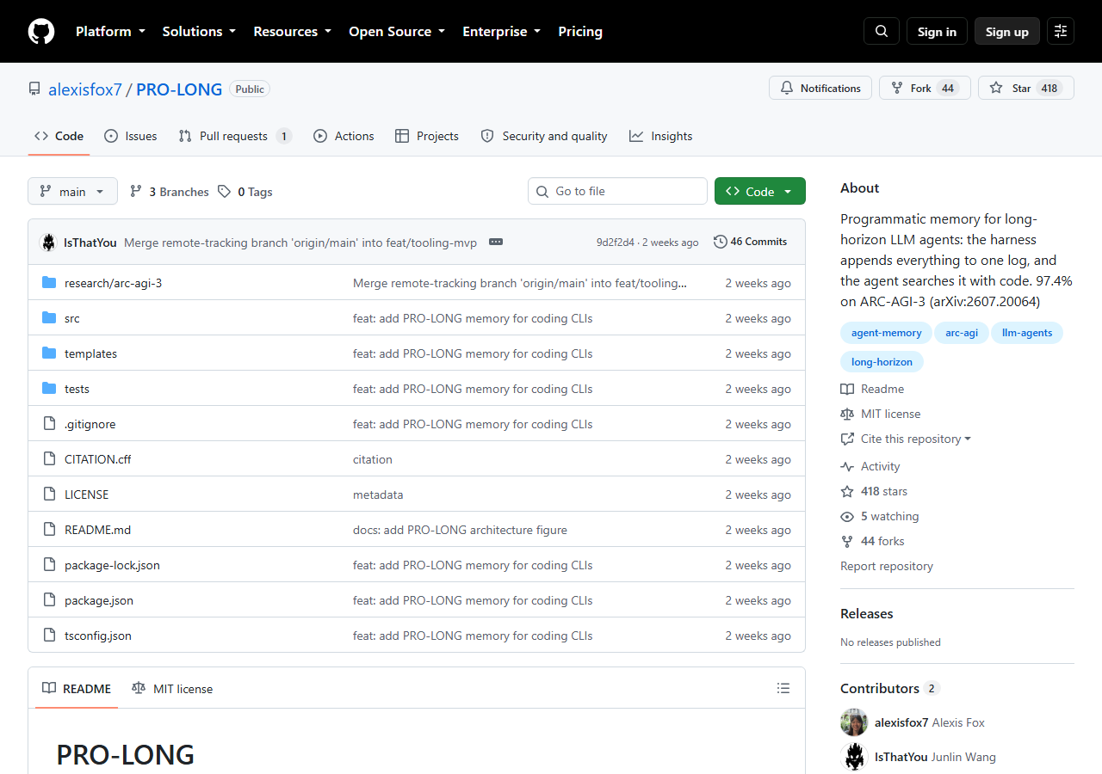View the 0 Tags link
Viewport: 1102px width, 774px height.
pyautogui.click(x=245, y=192)
